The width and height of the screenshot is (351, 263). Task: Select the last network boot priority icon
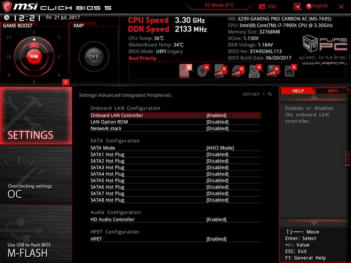[290, 71]
